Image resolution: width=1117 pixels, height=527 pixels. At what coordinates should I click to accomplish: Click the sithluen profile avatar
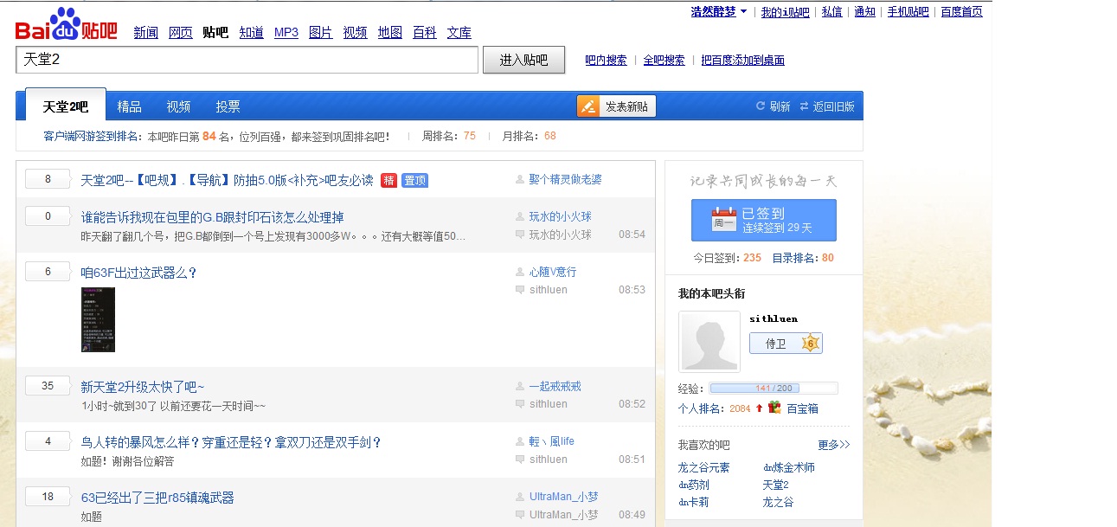(x=709, y=342)
